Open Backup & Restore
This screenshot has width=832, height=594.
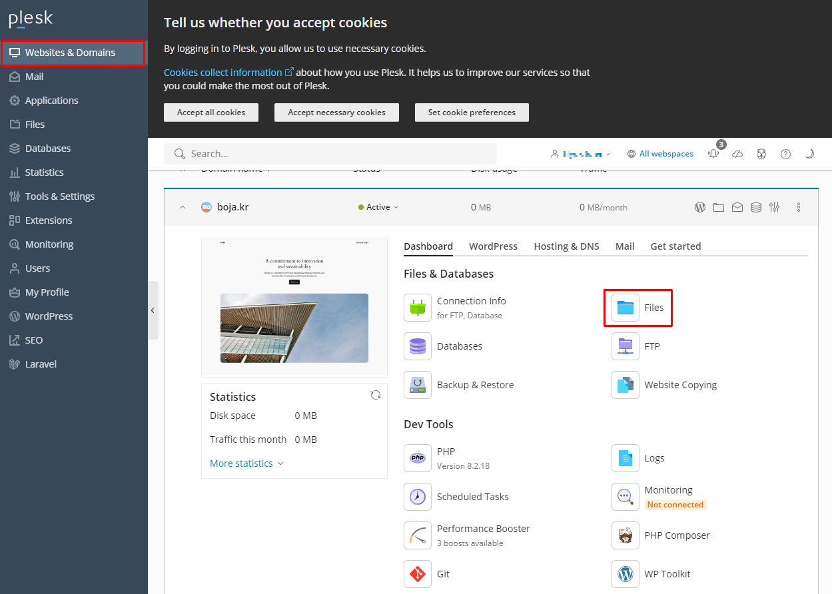pyautogui.click(x=459, y=385)
